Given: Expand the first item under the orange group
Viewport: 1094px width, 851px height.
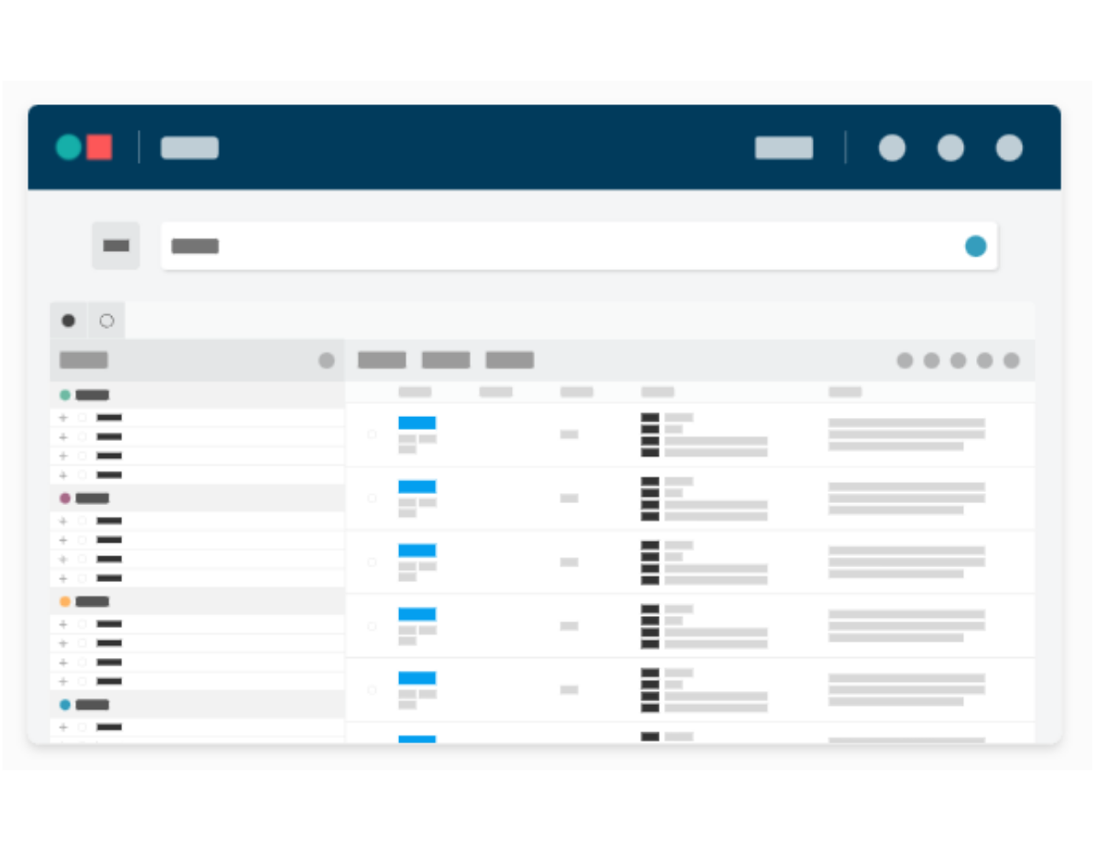Looking at the screenshot, I should pos(63,624).
